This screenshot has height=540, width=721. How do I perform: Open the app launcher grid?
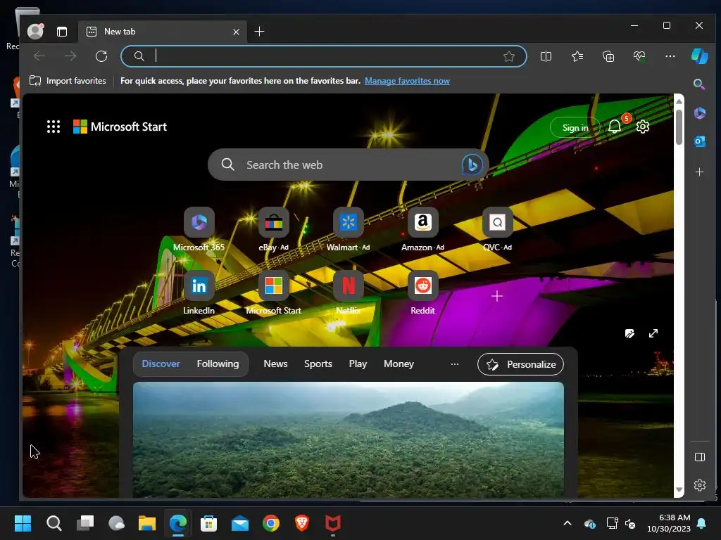click(54, 127)
